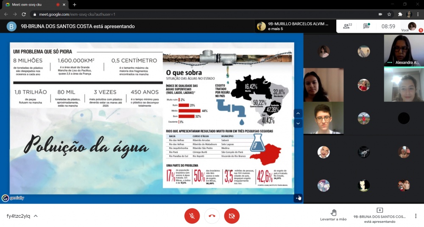Bookmark this page with the star icon
Image resolution: width=424 pixels, height=227 pixels.
coord(389,14)
